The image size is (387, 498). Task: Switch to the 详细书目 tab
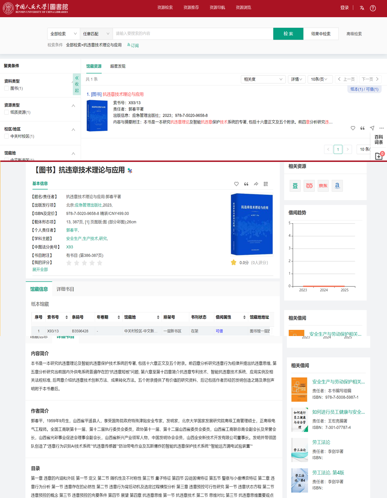click(x=65, y=289)
